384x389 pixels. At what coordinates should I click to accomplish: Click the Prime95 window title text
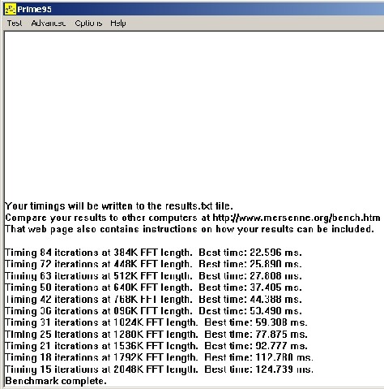pos(35,10)
